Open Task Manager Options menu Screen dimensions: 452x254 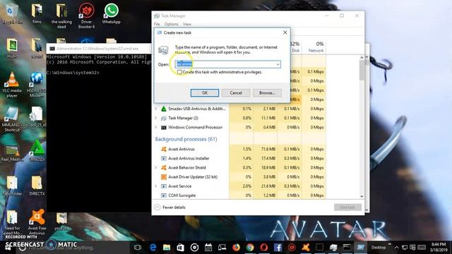(x=171, y=24)
